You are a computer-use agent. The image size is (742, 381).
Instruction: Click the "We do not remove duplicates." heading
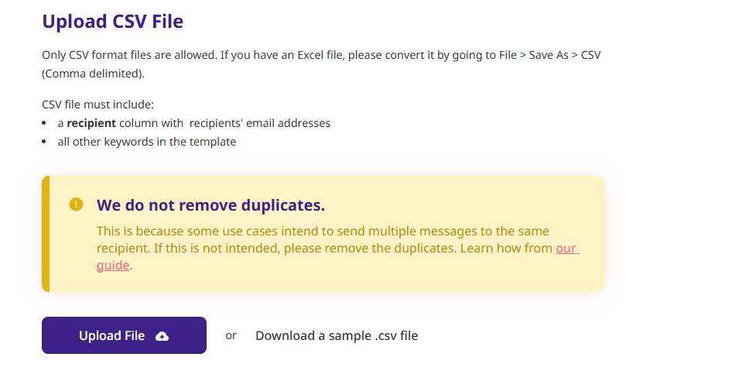click(210, 205)
